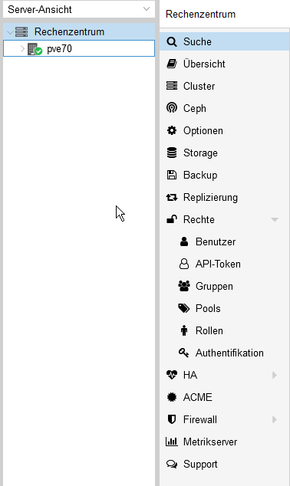This screenshot has height=486, width=290.
Task: Open the Server-Ansicht view dropdown
Action: point(79,9)
